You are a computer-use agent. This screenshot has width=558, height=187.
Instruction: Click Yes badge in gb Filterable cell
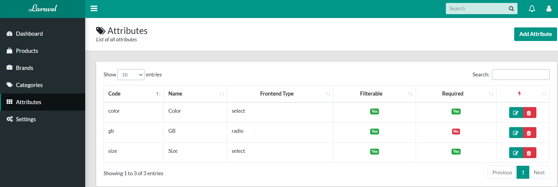click(x=375, y=132)
